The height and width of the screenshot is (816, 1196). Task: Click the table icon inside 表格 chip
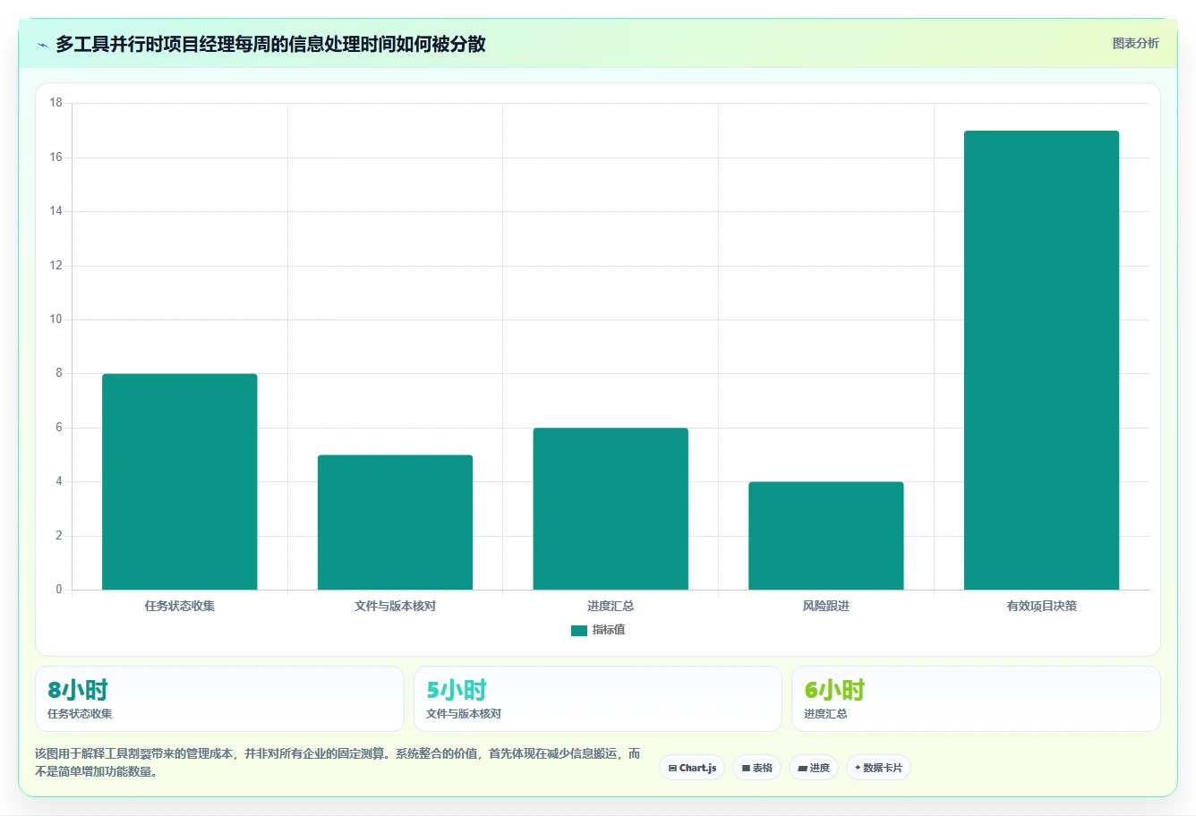pos(746,769)
